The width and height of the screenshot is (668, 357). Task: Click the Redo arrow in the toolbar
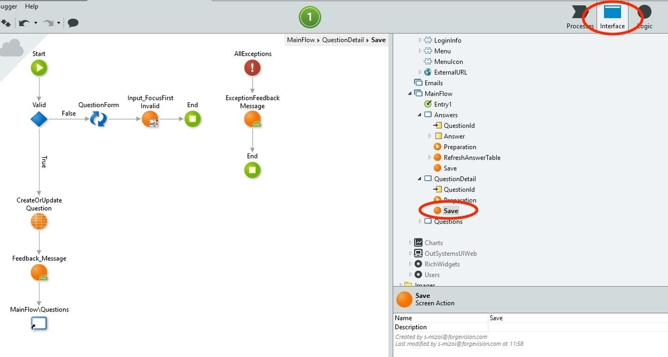(48, 23)
